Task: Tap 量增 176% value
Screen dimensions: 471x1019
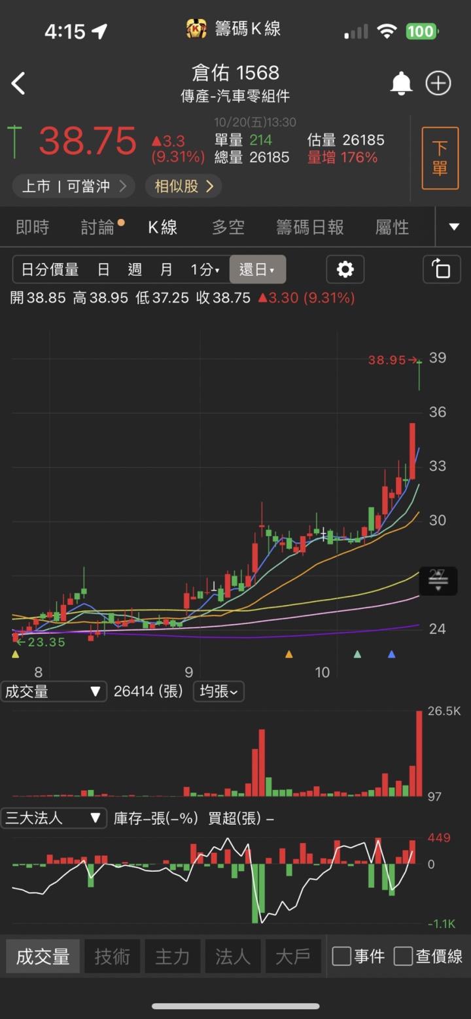Action: pyautogui.click(x=342, y=157)
